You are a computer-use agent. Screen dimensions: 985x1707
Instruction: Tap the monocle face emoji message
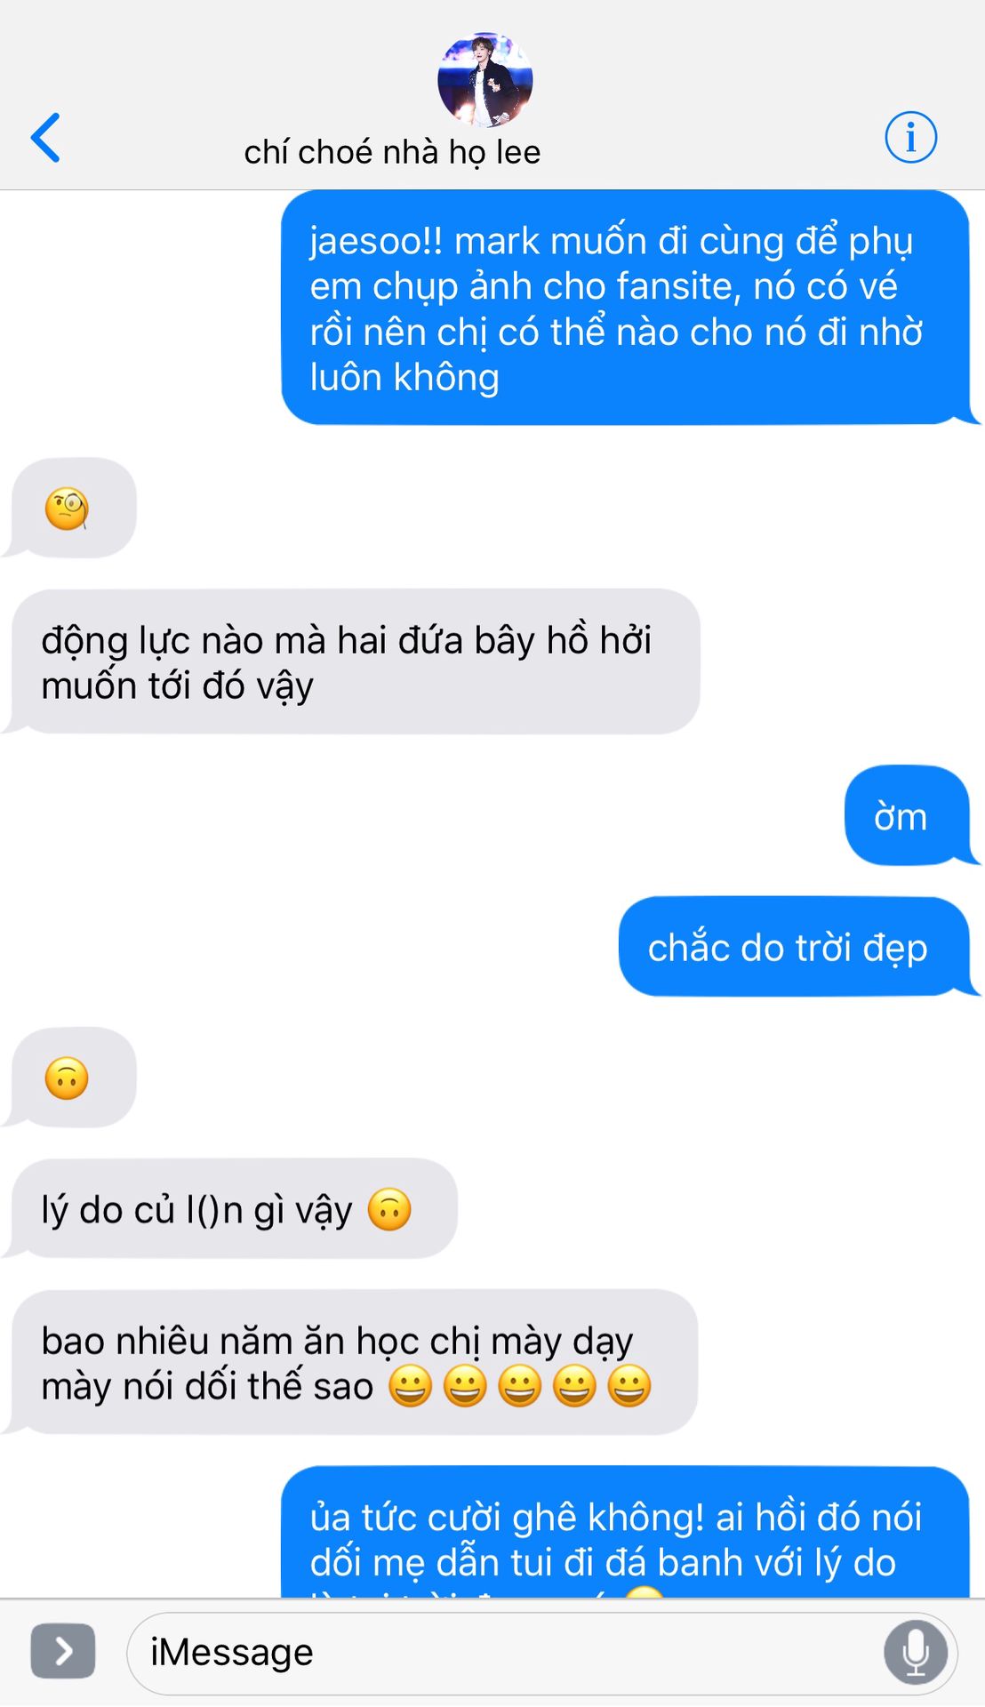(x=69, y=509)
